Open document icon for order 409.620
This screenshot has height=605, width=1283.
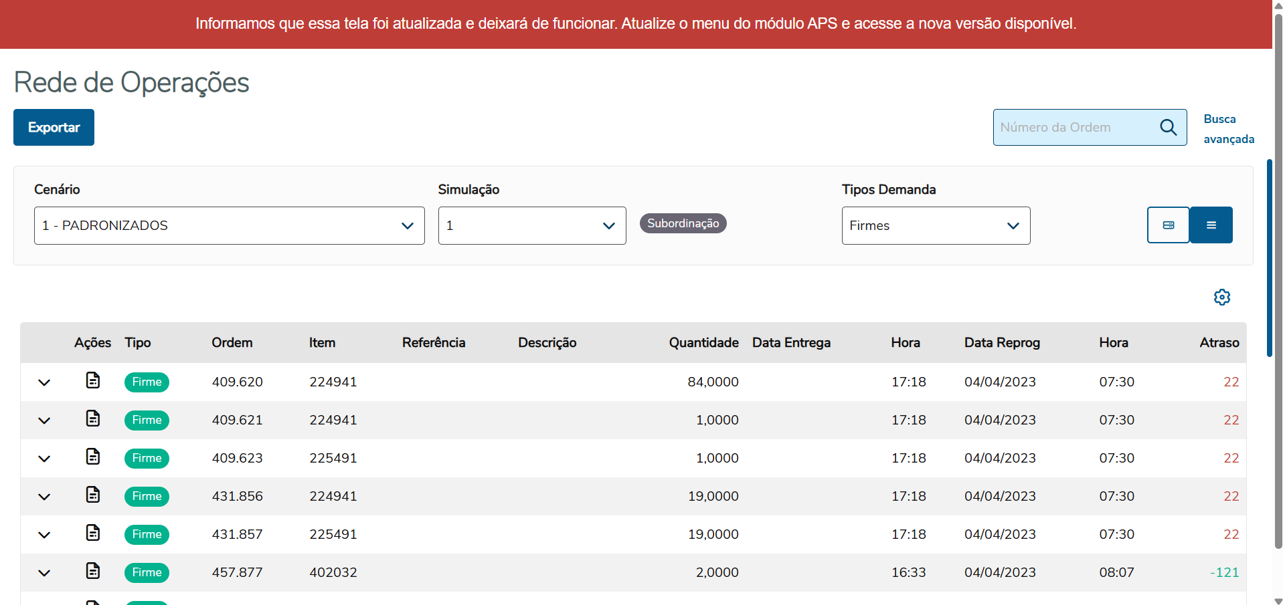(93, 380)
